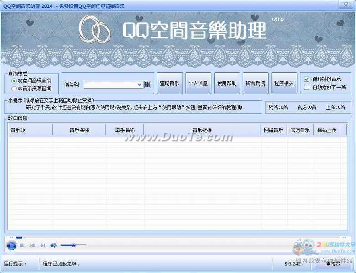Skip to the next track
This screenshot has height=273, width=356.
click(42, 245)
